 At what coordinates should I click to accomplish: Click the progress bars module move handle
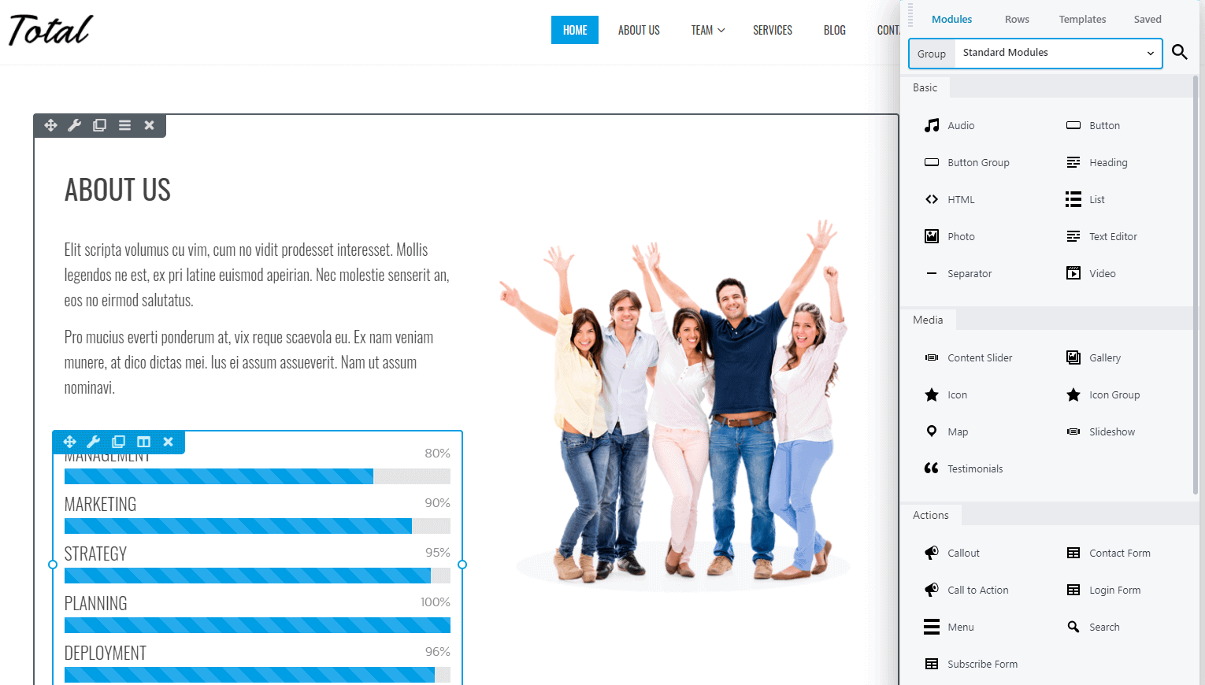point(69,442)
